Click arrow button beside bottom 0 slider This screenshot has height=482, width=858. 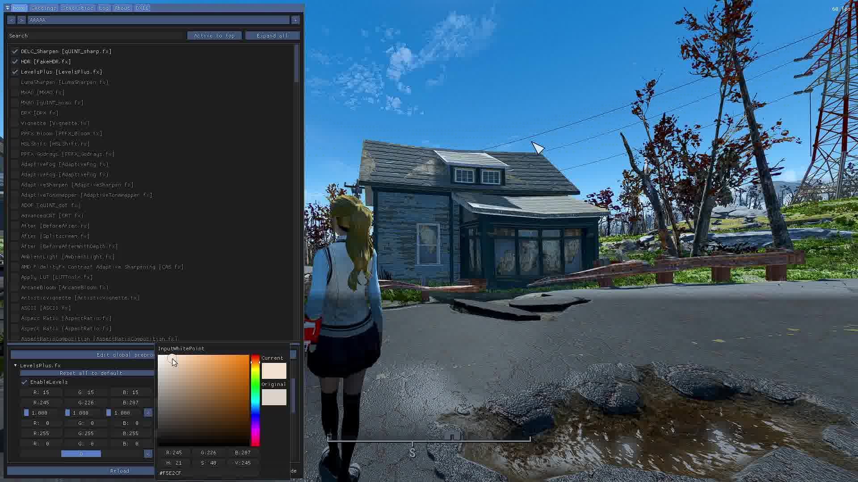[x=148, y=454]
